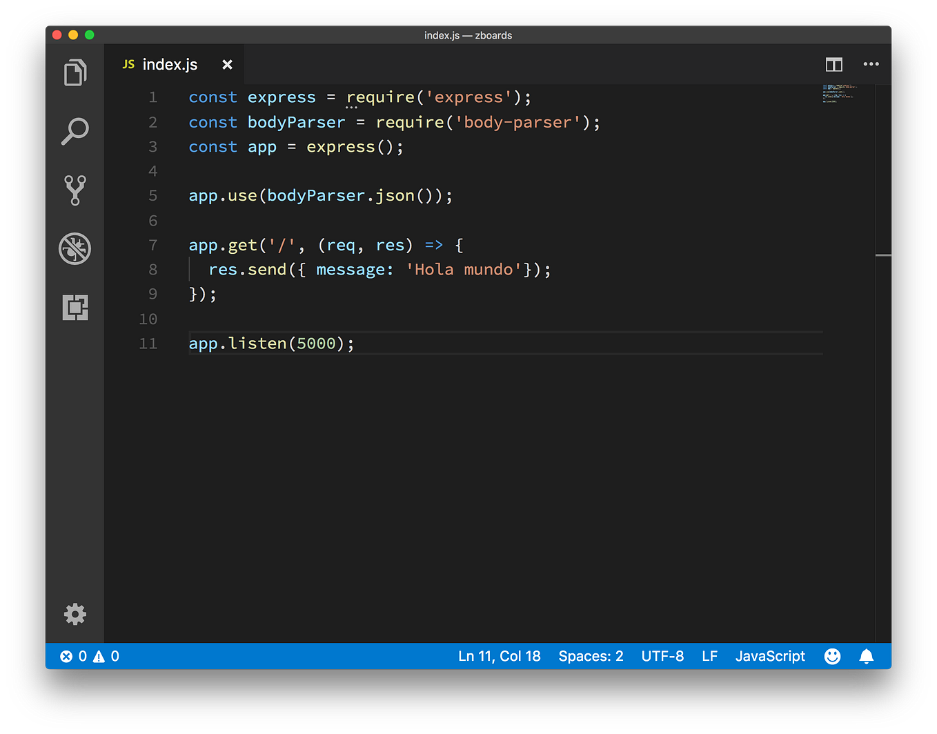Screen dimensions: 937x734
Task: Split the editor with the split icon
Action: pyautogui.click(x=834, y=64)
